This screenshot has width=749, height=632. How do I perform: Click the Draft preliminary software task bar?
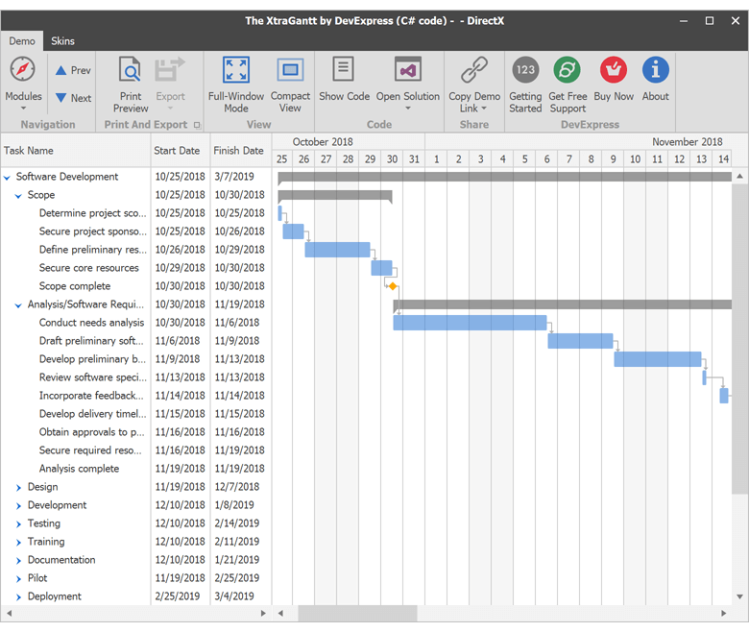pos(580,341)
